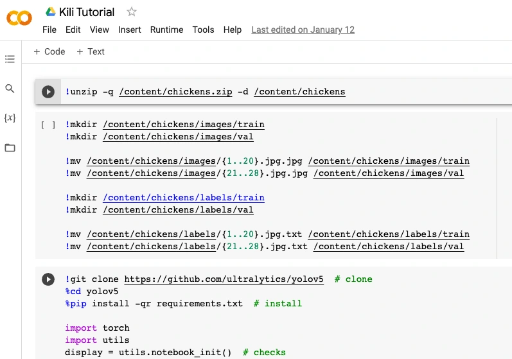Open the Help menu
This screenshot has width=512, height=359.
click(233, 30)
